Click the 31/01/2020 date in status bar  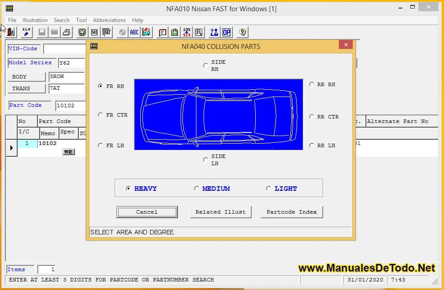[365, 280]
